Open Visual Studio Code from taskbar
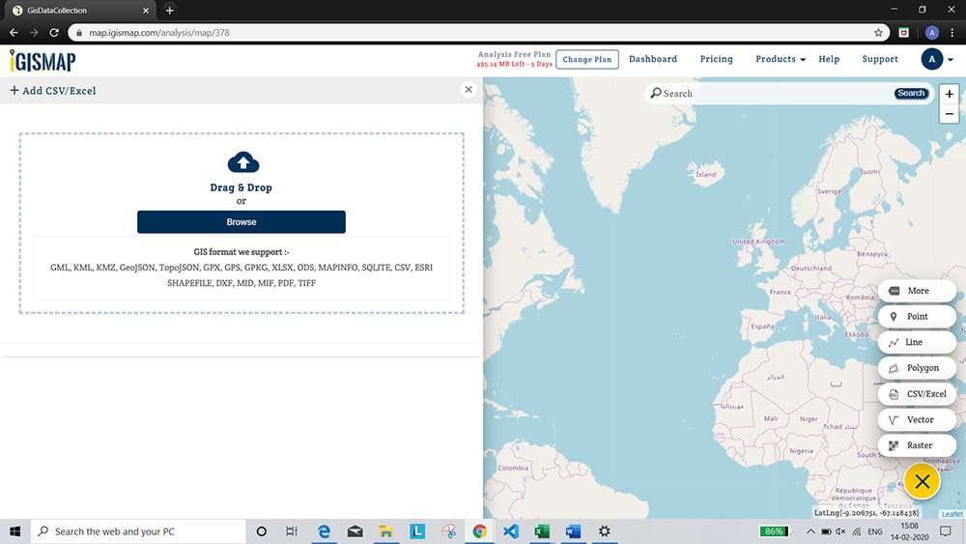Screen dimensions: 966x544 click(x=511, y=531)
